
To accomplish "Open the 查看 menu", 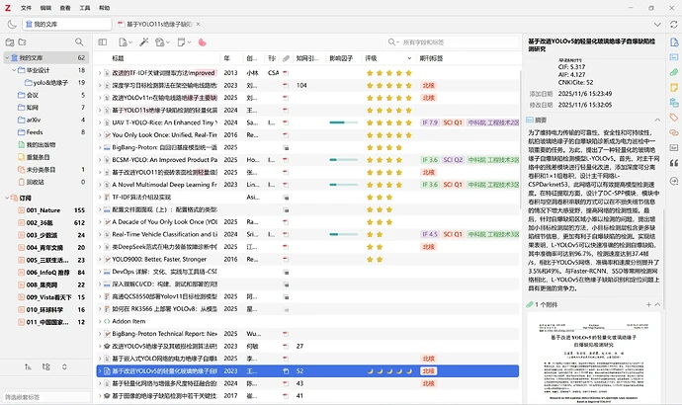I will (65, 8).
